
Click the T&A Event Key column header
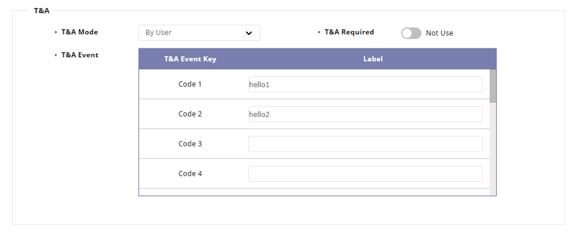coord(190,58)
